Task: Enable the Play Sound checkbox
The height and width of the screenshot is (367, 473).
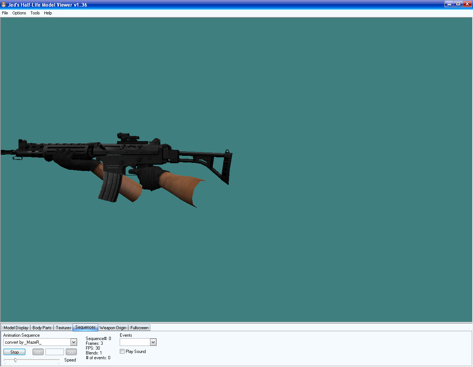Action: [122, 351]
